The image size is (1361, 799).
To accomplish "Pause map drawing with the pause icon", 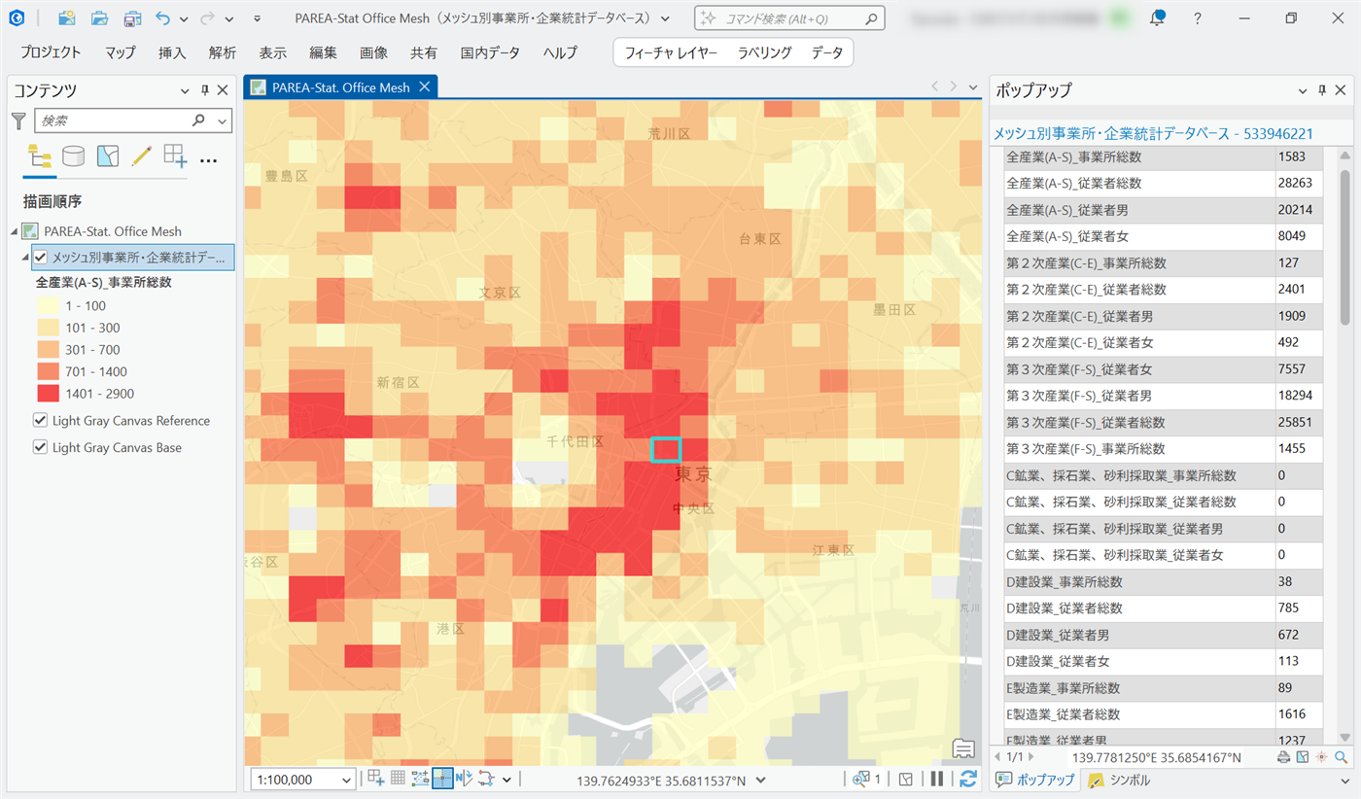I will [x=937, y=779].
